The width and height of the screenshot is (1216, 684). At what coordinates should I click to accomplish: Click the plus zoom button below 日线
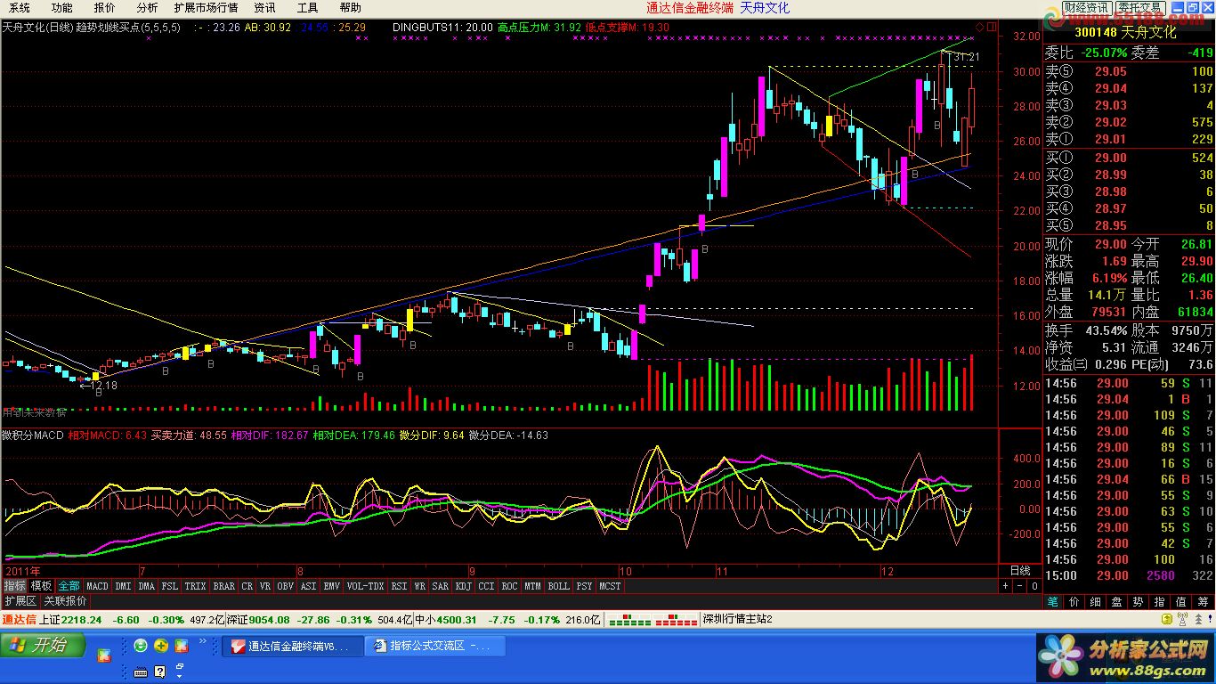1006,586
